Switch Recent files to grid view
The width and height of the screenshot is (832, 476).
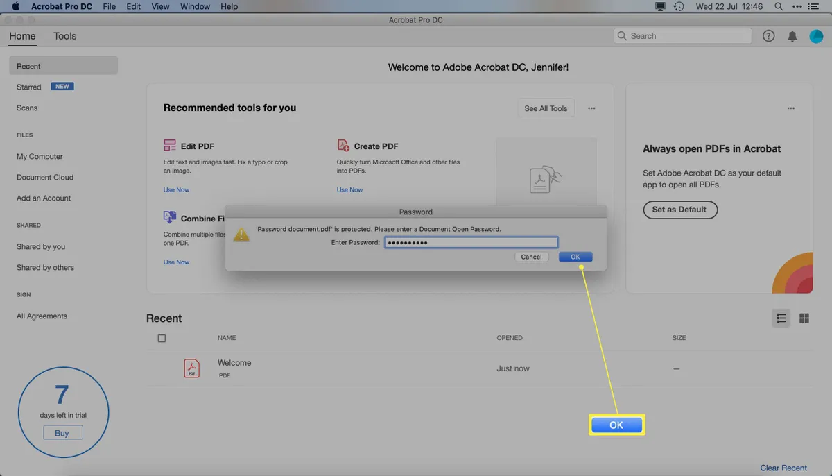(804, 318)
